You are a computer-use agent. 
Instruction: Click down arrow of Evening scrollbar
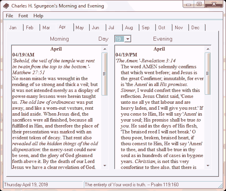208,166
